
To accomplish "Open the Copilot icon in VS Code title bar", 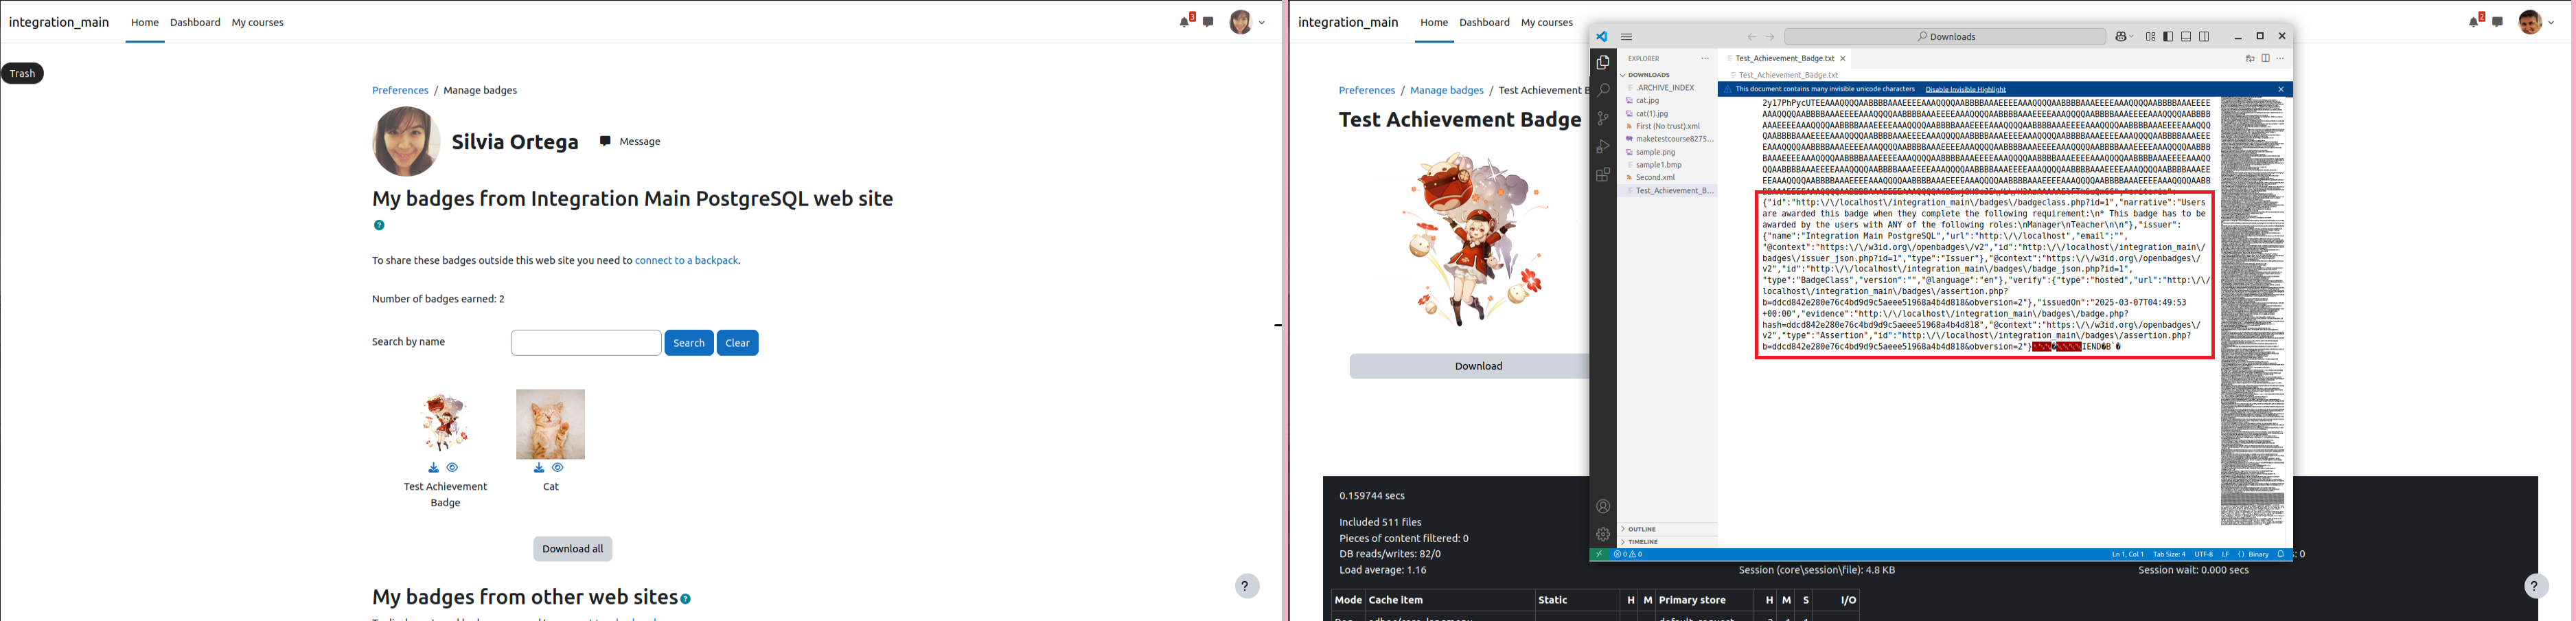I will pos(2121,37).
